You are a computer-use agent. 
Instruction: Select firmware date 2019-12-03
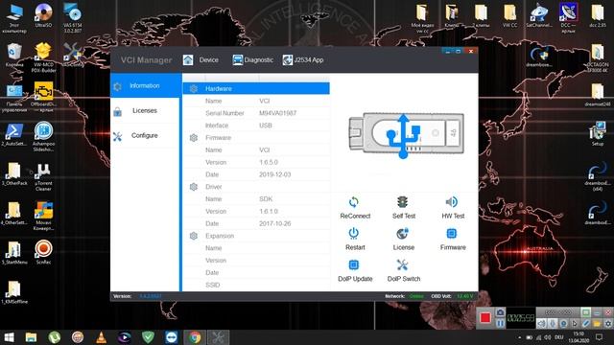pos(275,174)
